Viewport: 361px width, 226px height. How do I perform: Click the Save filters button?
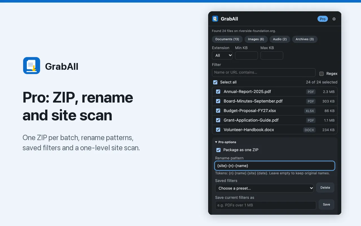(327, 205)
